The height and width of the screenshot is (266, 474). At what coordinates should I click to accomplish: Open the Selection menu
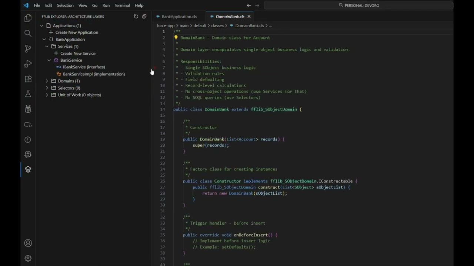tap(65, 6)
